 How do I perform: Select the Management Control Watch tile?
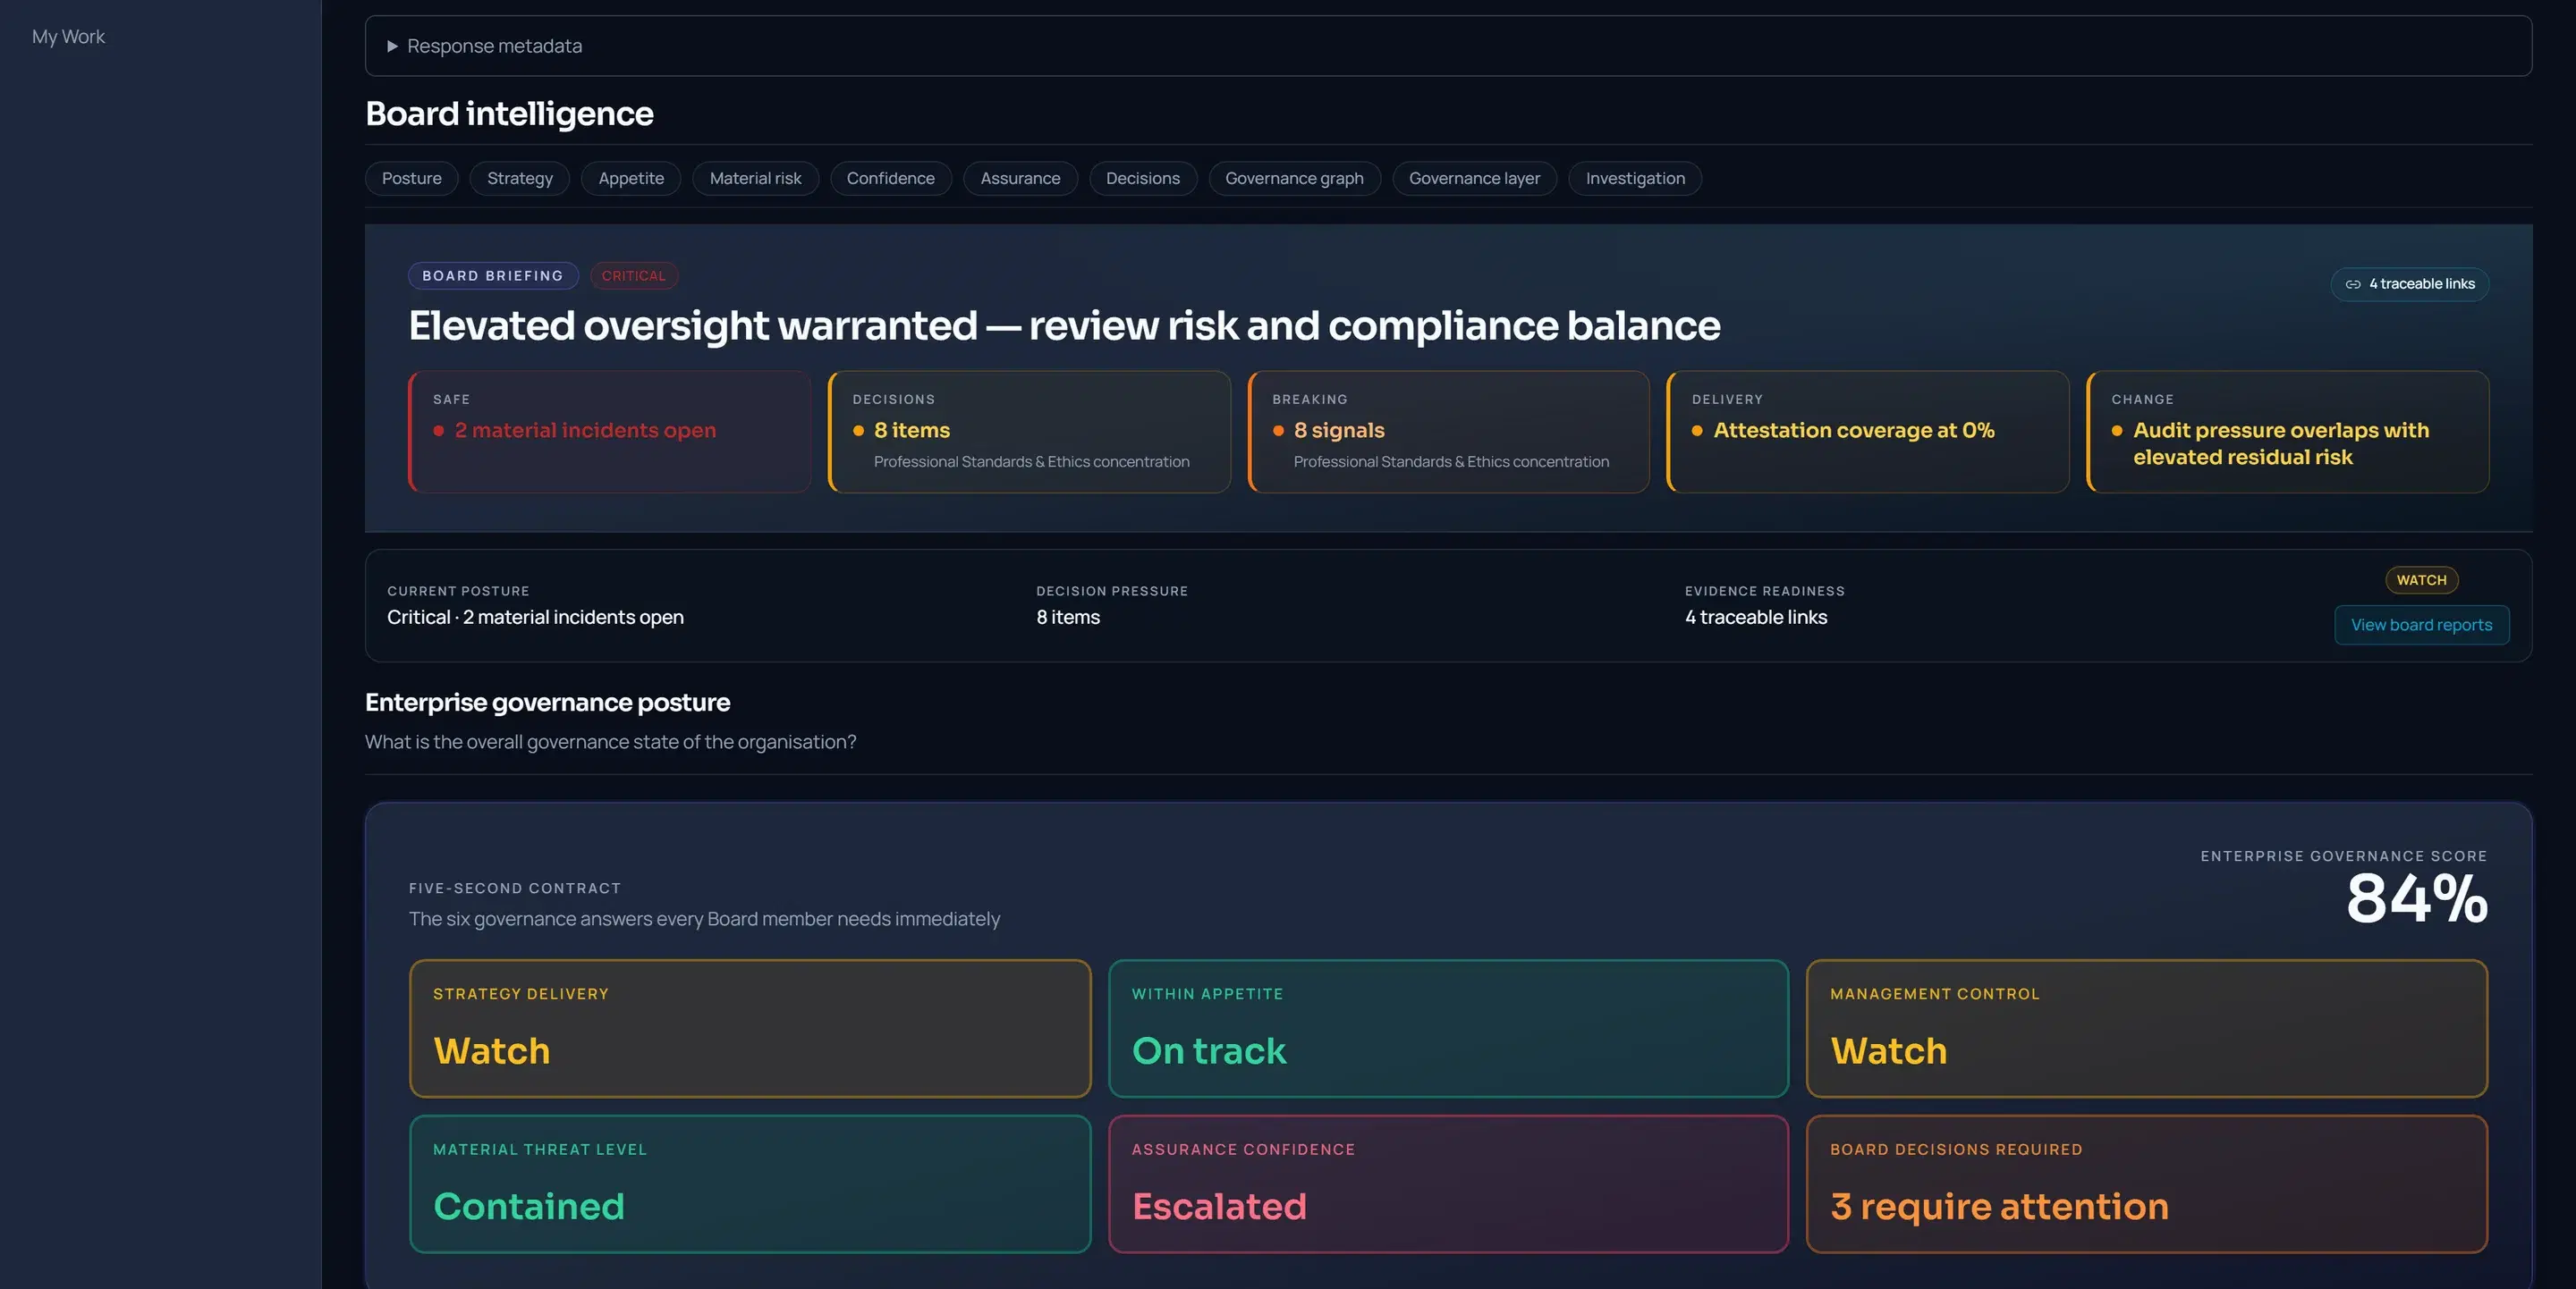[2147, 1029]
